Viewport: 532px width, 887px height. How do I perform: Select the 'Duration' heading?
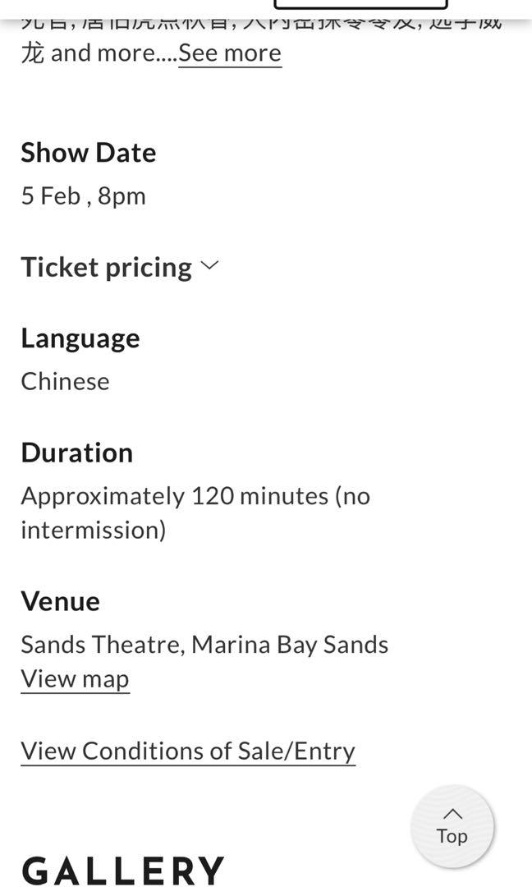click(x=77, y=453)
